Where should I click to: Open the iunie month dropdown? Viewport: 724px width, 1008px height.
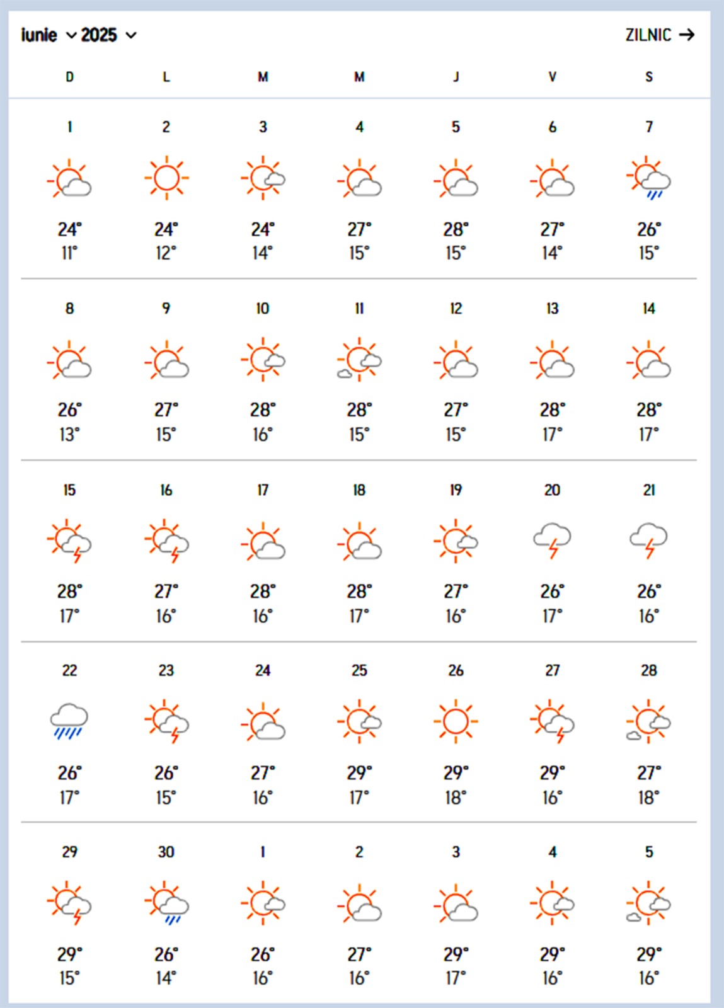click(x=47, y=35)
